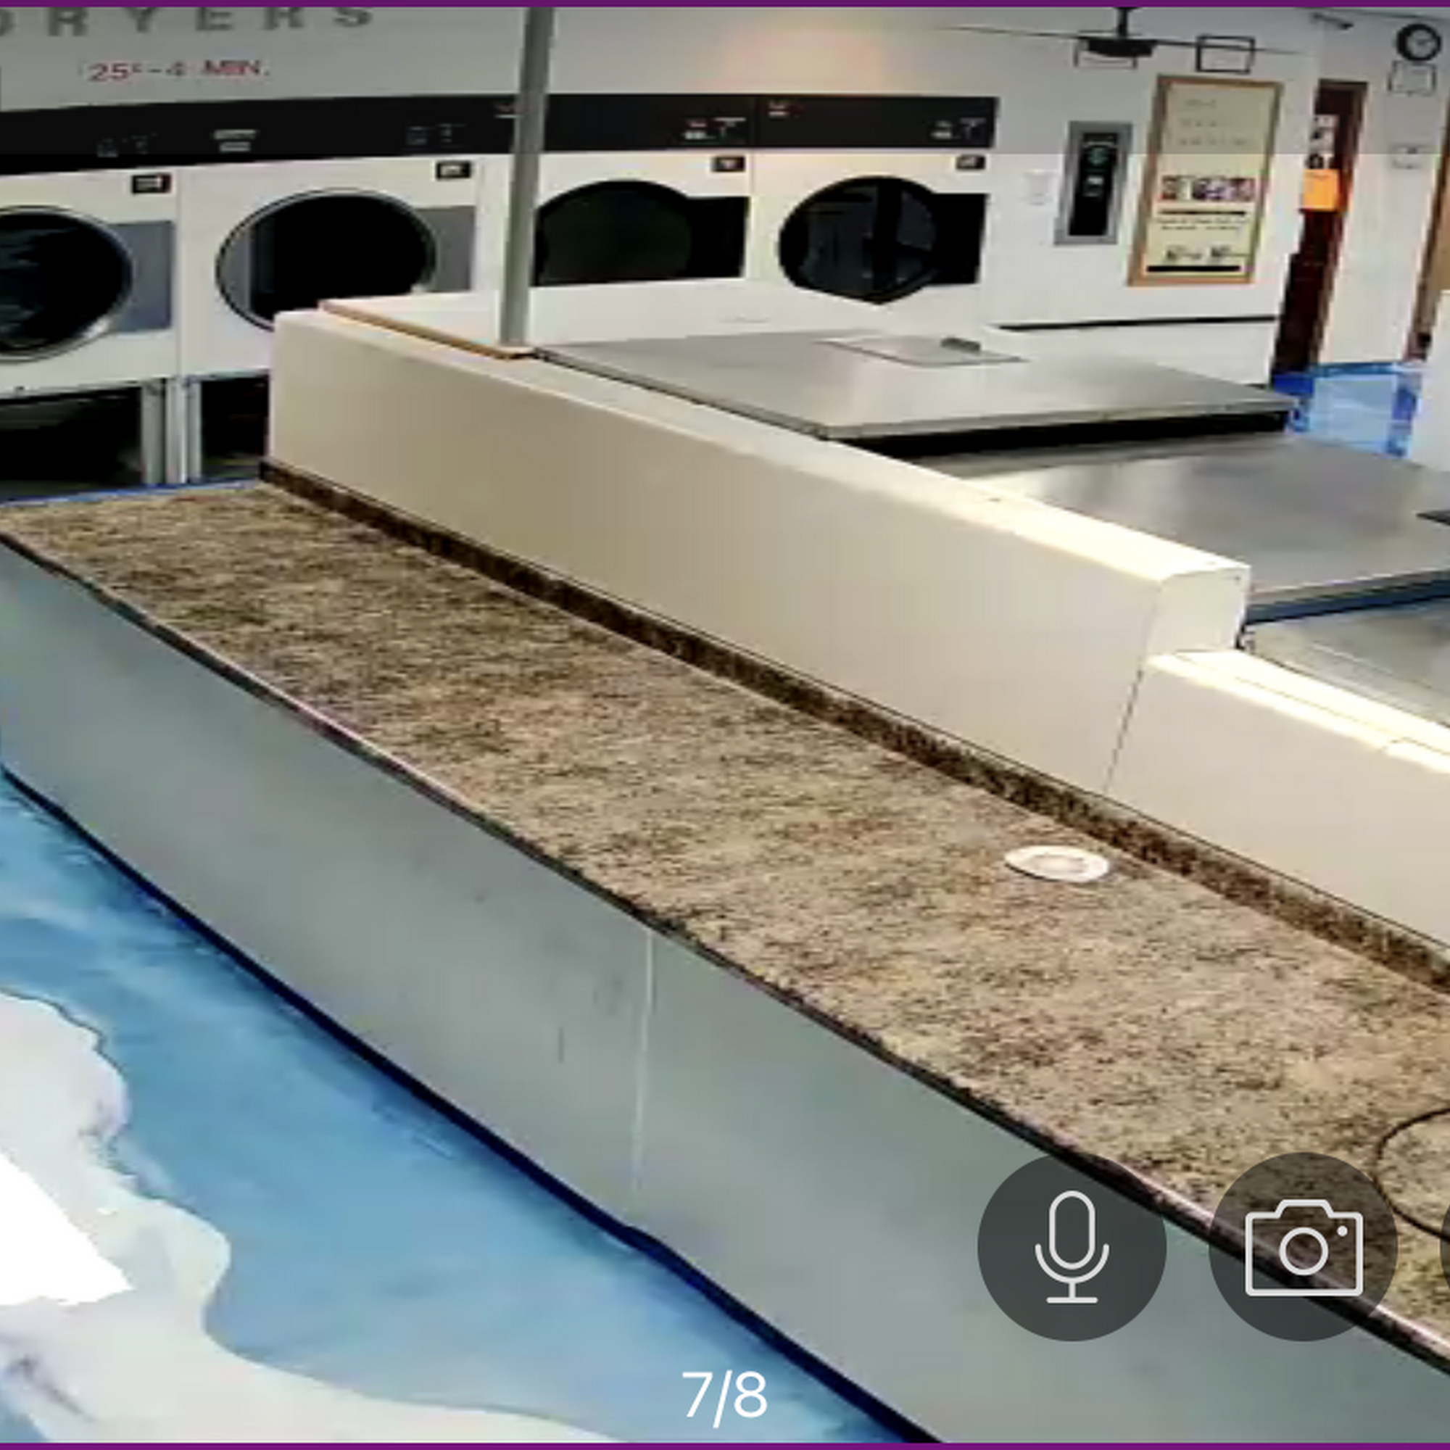This screenshot has width=1450, height=1450.
Task: Tap the steel washer top in feed
Action: pyautogui.click(x=900, y=383)
